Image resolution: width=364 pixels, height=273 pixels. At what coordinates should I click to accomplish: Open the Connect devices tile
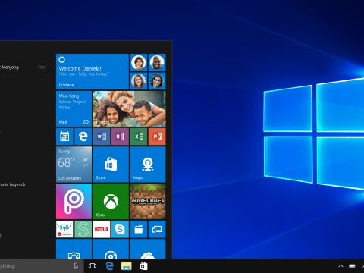click(x=157, y=229)
